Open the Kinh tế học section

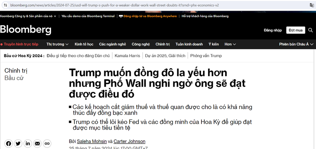click(x=84, y=44)
